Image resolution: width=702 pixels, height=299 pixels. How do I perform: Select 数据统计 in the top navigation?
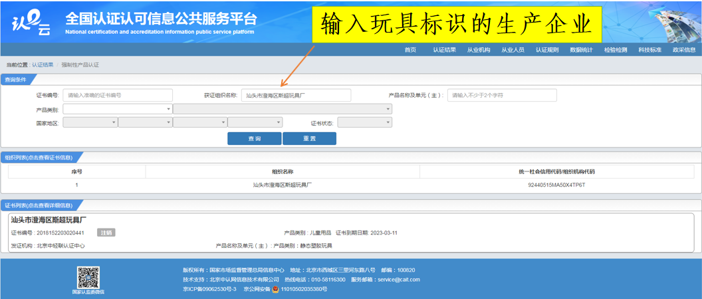[x=581, y=50]
